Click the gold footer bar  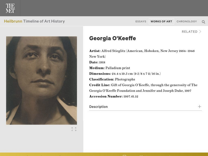tap(104, 154)
